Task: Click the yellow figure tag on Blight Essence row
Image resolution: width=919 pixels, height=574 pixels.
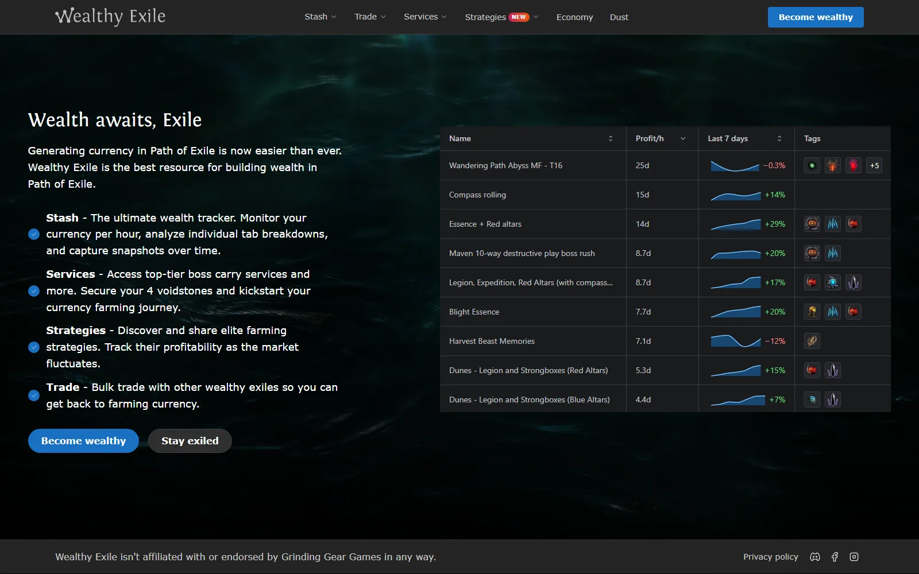Action: point(812,312)
